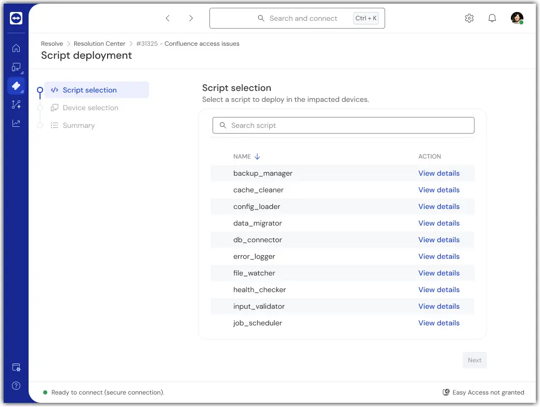Click the NAME column header

click(242, 156)
